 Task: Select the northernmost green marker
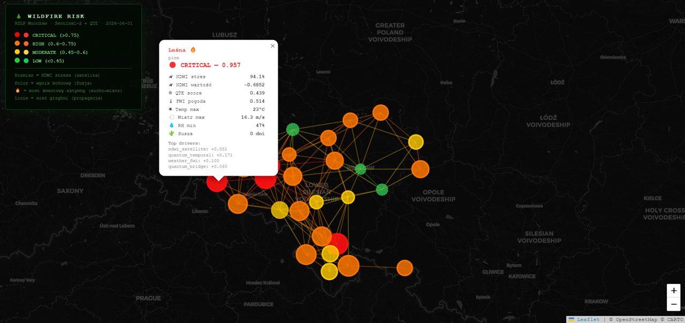pyautogui.click(x=292, y=129)
